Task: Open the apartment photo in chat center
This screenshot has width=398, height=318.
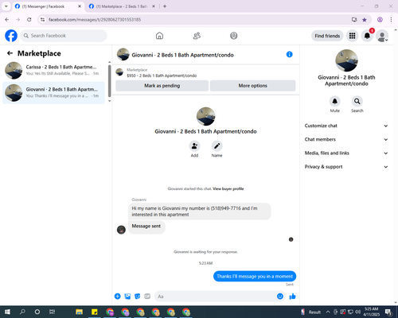Action: (x=205, y=116)
